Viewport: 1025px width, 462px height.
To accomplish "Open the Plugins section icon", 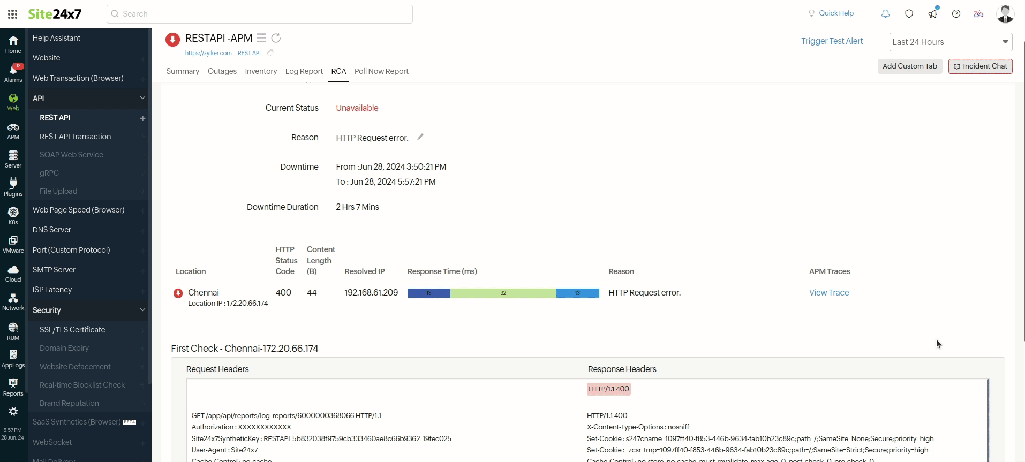I will click(13, 187).
